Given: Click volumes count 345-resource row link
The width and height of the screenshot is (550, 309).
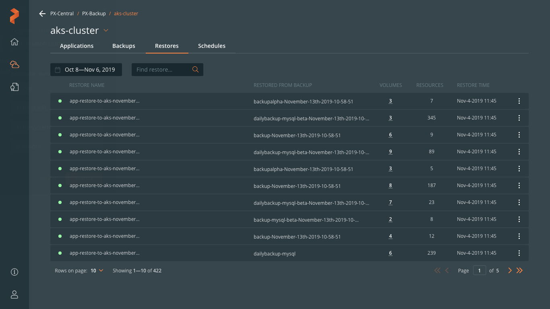Looking at the screenshot, I should click(x=391, y=118).
